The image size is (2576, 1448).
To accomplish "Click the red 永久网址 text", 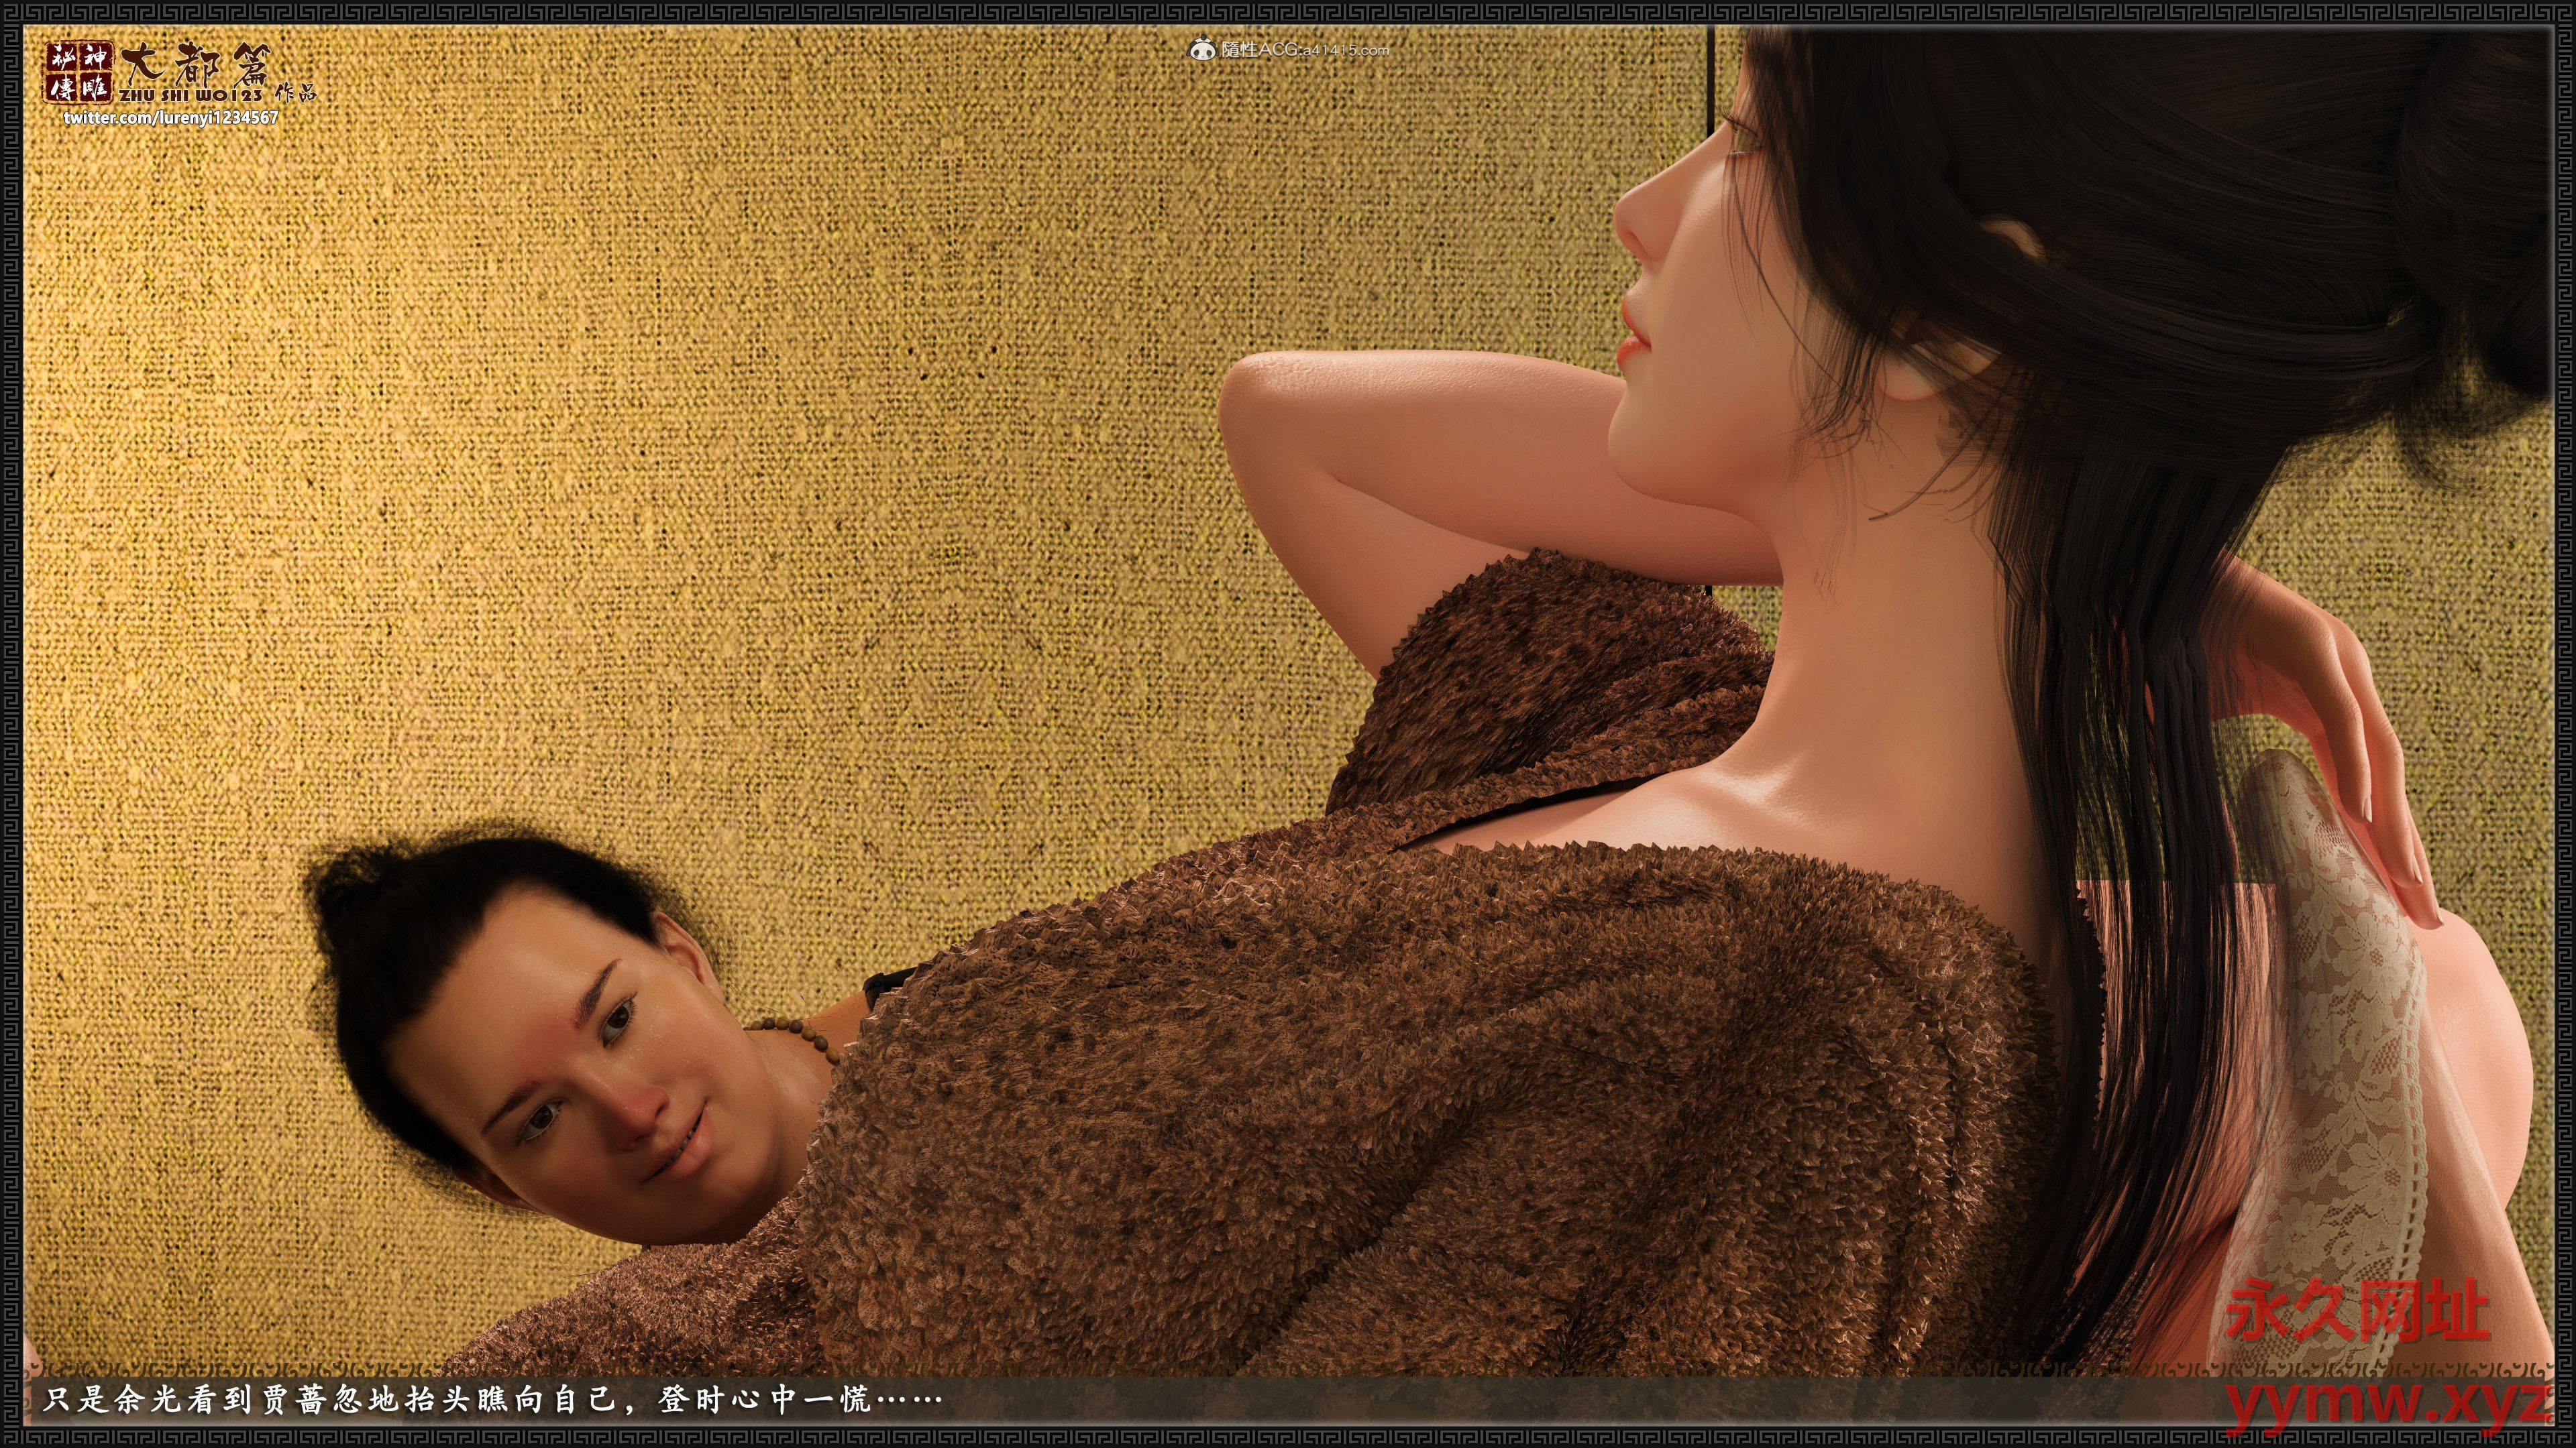I will [x=2357, y=1310].
